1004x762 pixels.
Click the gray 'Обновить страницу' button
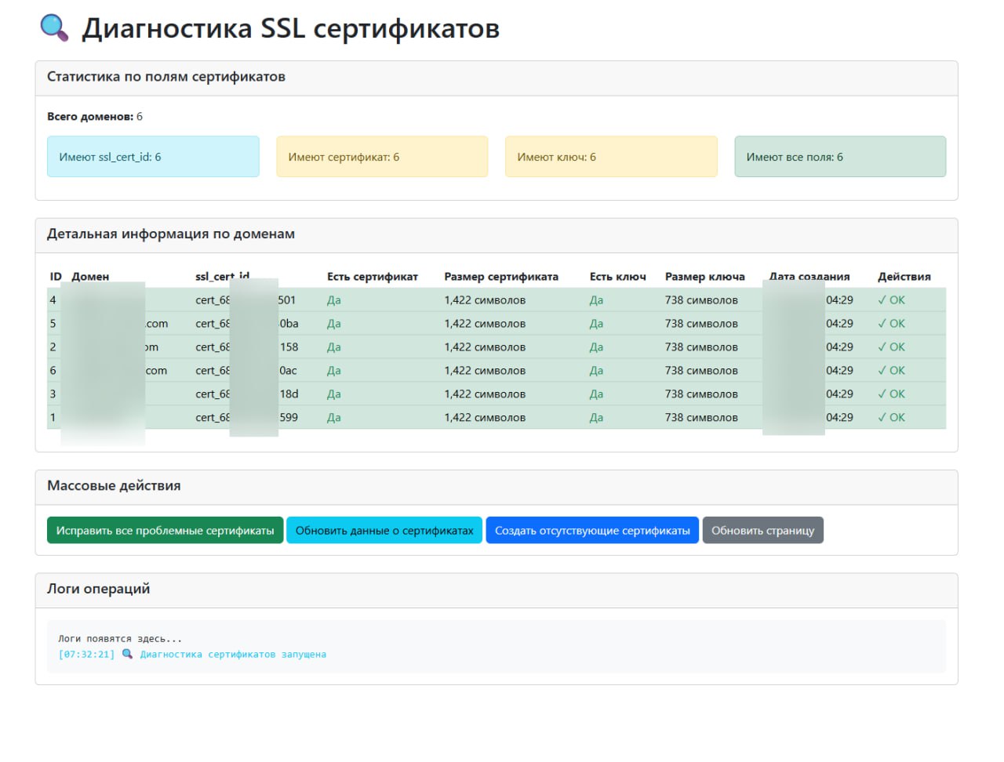coord(762,531)
